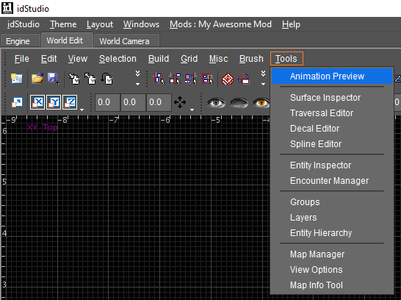This screenshot has height=300, width=401.
Task: Click the middle 0.0 coordinate field
Action: (133, 102)
